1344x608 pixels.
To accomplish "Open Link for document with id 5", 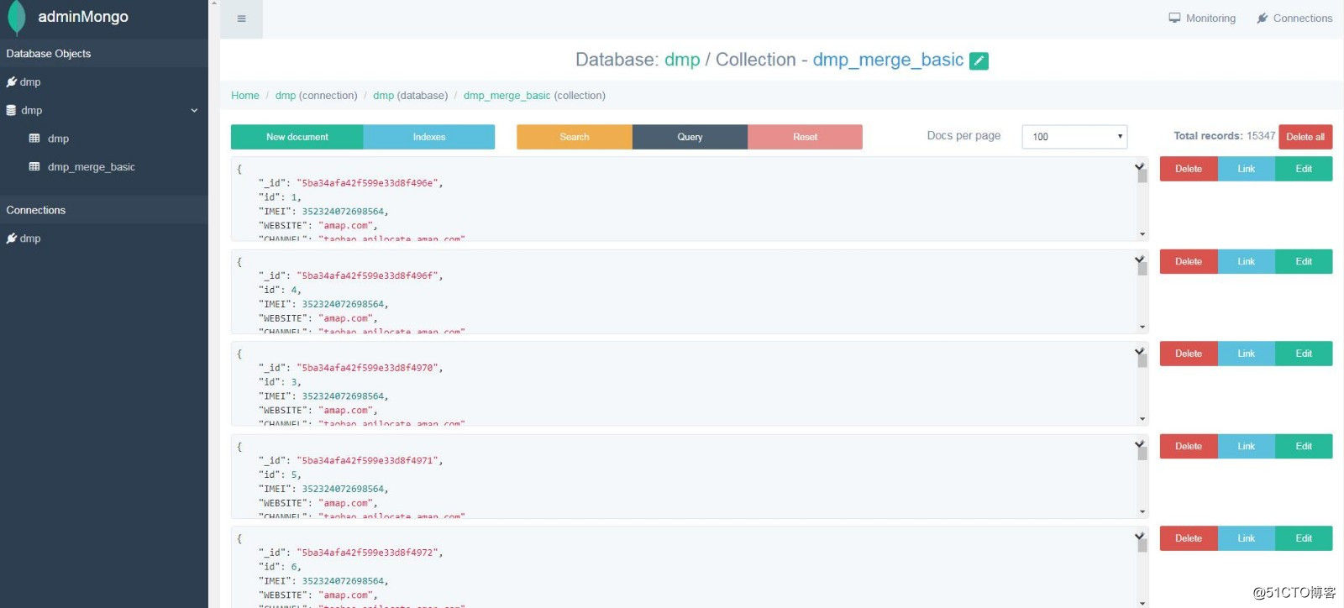I will tap(1247, 446).
